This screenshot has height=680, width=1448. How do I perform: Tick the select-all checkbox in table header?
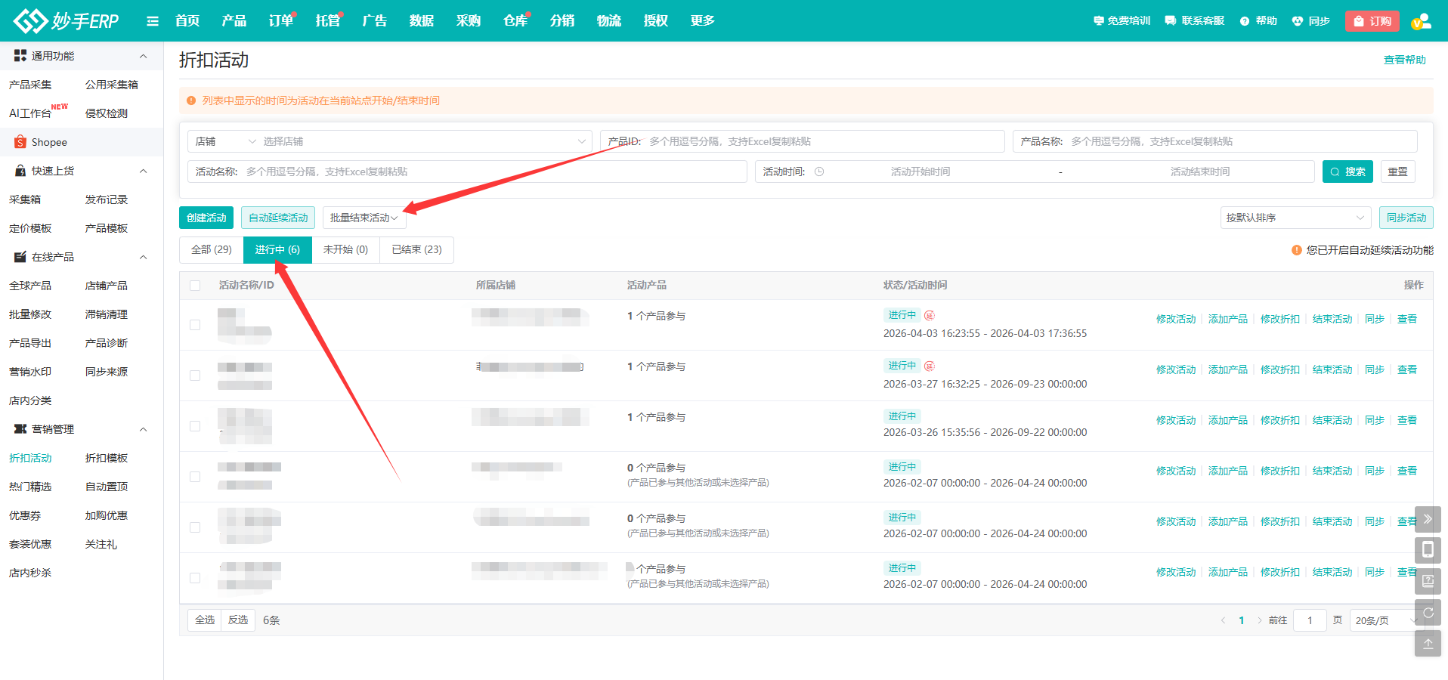(195, 286)
